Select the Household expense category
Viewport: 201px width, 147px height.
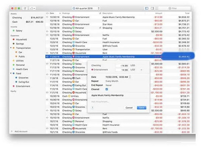coord(21,39)
